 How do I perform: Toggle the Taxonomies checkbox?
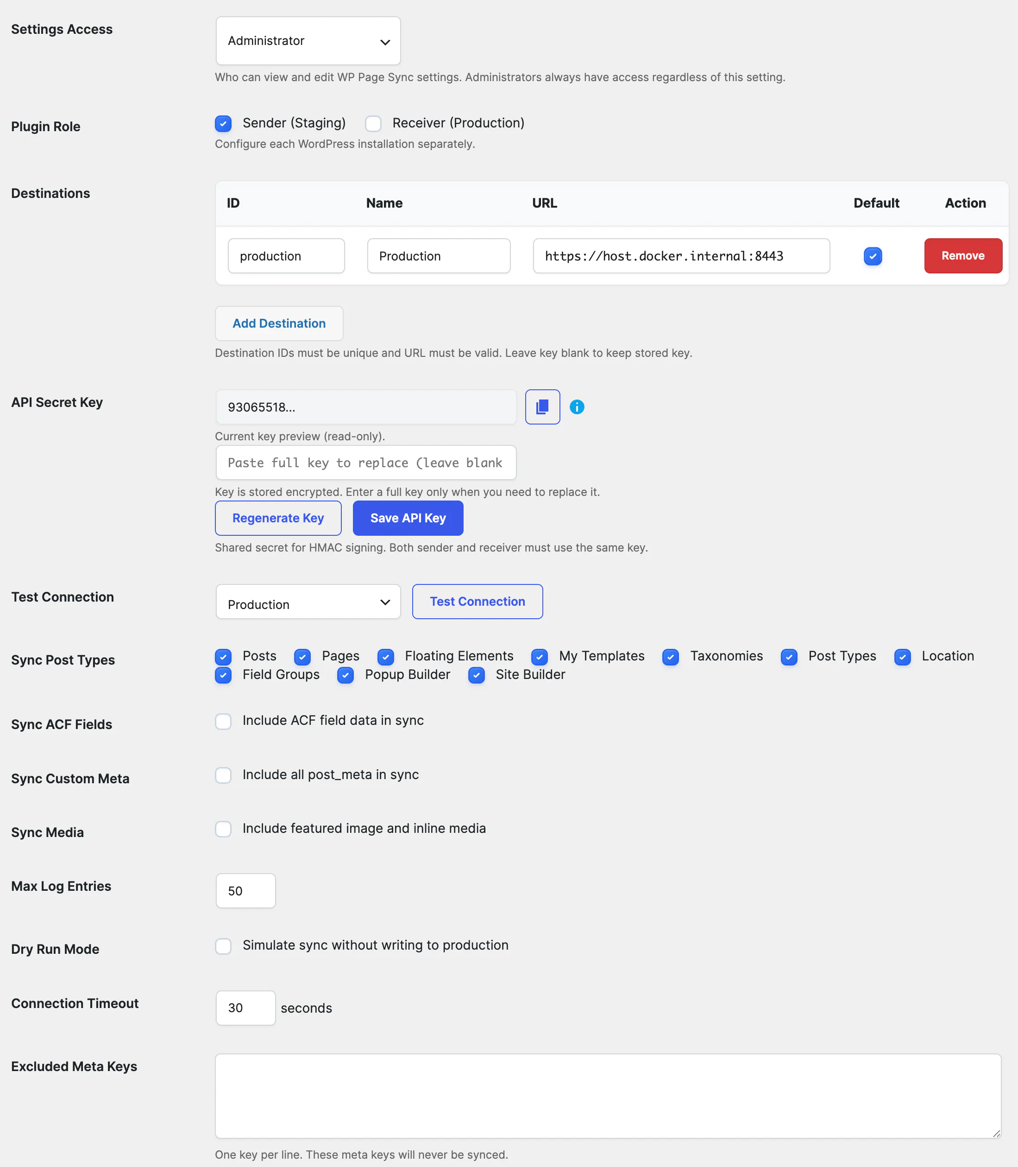[671, 657]
